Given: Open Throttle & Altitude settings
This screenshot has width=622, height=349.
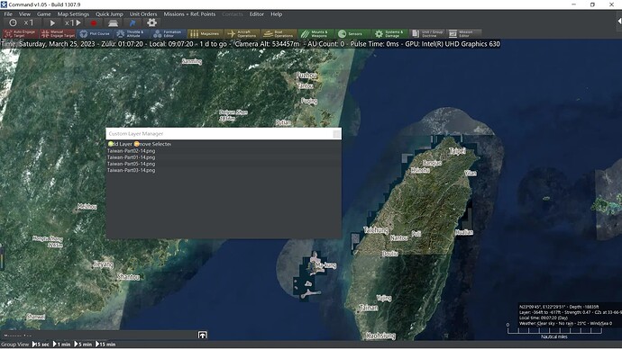Looking at the screenshot, I should 132,33.
